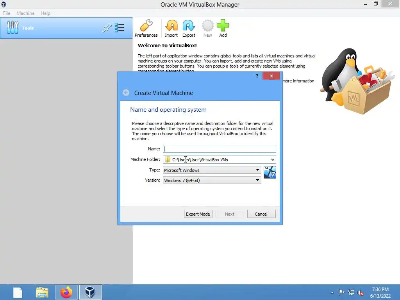The height and width of the screenshot is (300, 400).
Task: Click the Cancel button
Action: [x=261, y=214]
